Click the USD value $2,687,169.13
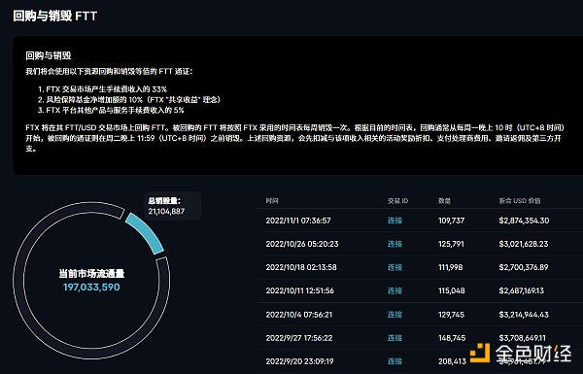Viewport: 583px width, 374px height. pos(521,290)
